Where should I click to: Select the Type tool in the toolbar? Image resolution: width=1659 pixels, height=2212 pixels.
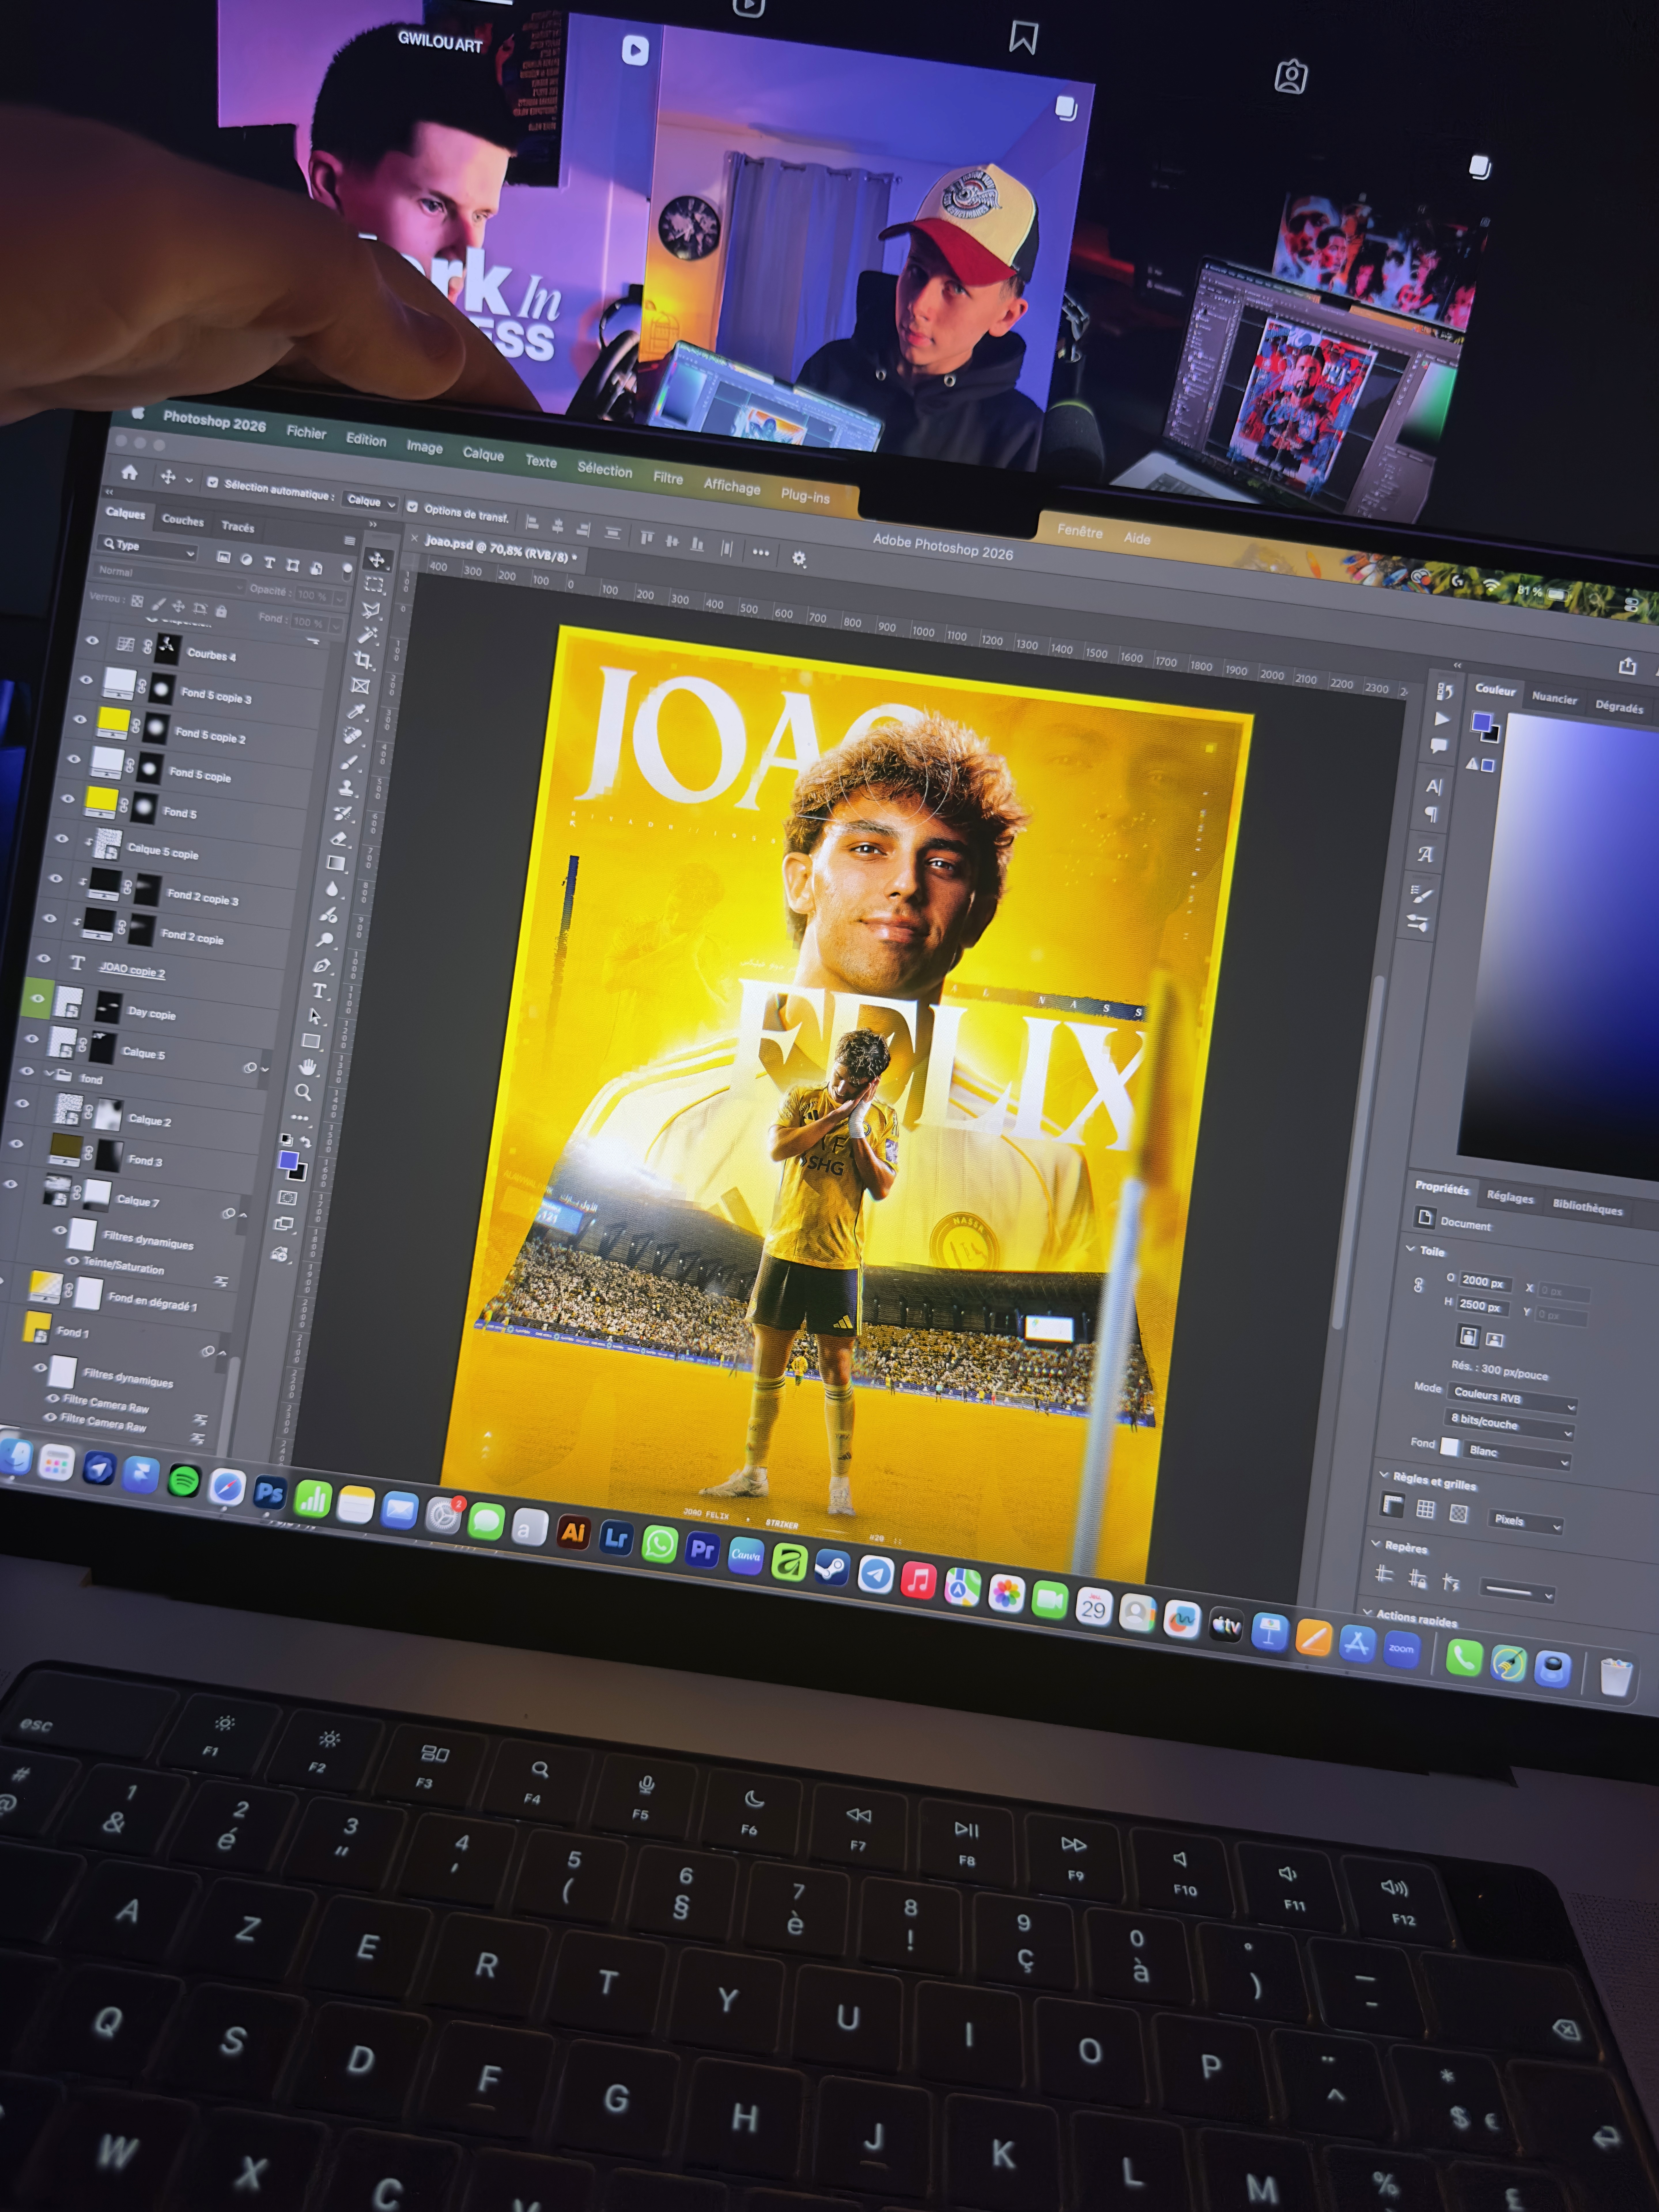(319, 991)
